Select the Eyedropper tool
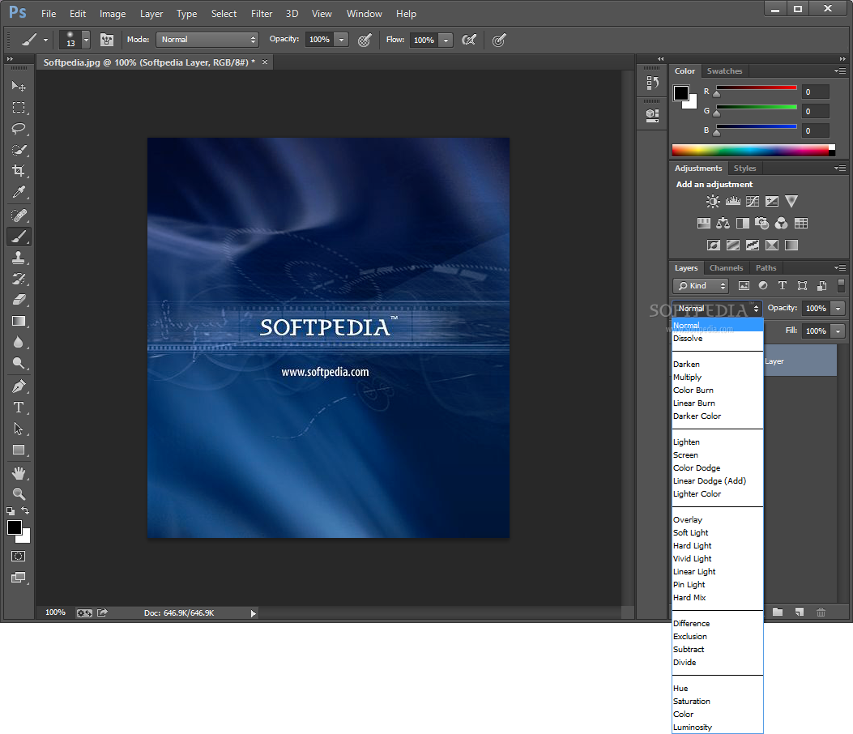 (x=19, y=191)
